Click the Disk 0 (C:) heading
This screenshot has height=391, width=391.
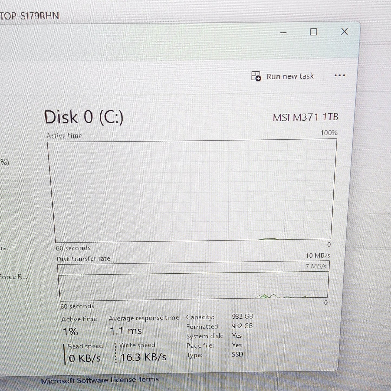pyautogui.click(x=84, y=117)
